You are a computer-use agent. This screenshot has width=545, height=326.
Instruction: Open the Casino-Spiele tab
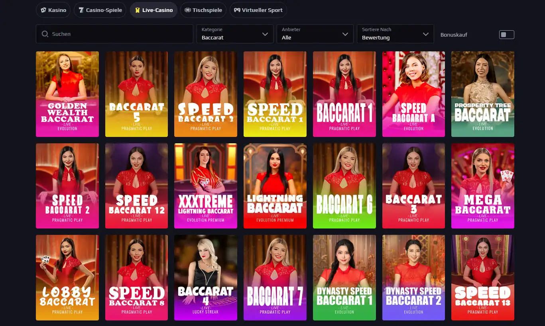(100, 10)
